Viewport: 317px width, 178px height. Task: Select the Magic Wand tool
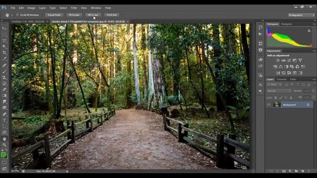(x=4, y=46)
